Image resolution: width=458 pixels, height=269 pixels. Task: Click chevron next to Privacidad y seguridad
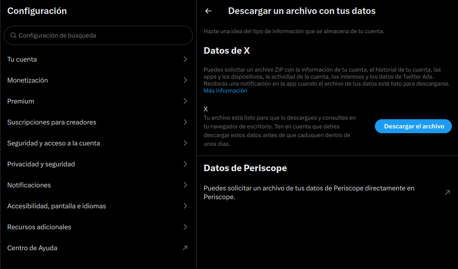pos(185,164)
